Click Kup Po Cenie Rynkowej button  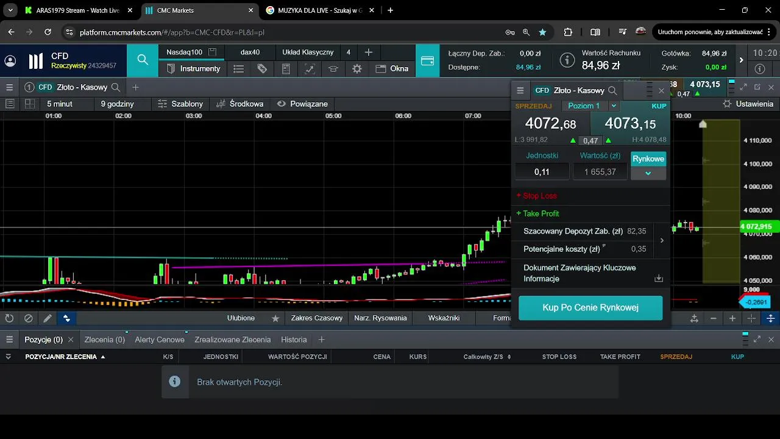point(590,308)
